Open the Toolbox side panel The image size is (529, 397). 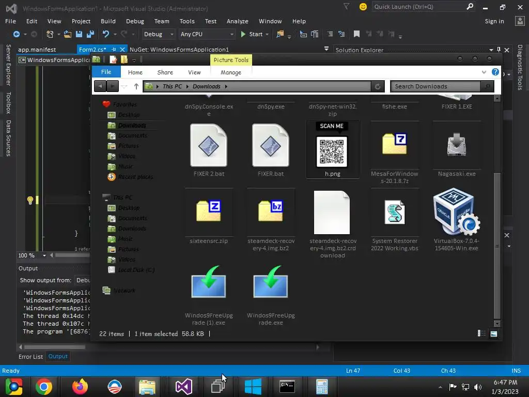click(x=8, y=103)
